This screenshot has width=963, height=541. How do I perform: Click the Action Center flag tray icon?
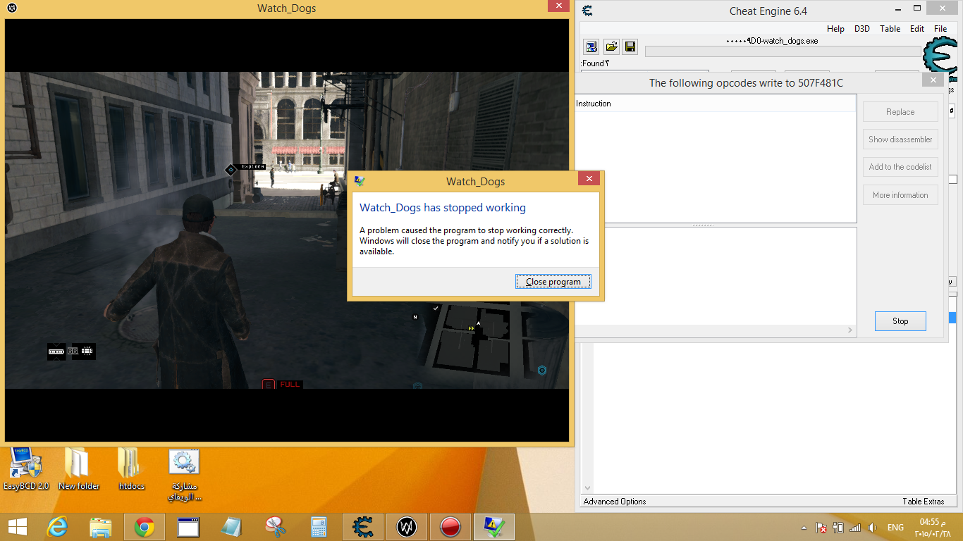tap(821, 528)
